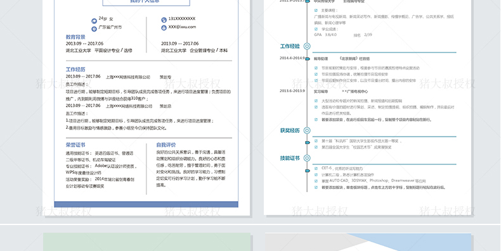
Task: Click the bullet icon before 学业成绩
Action: [x=316, y=29]
